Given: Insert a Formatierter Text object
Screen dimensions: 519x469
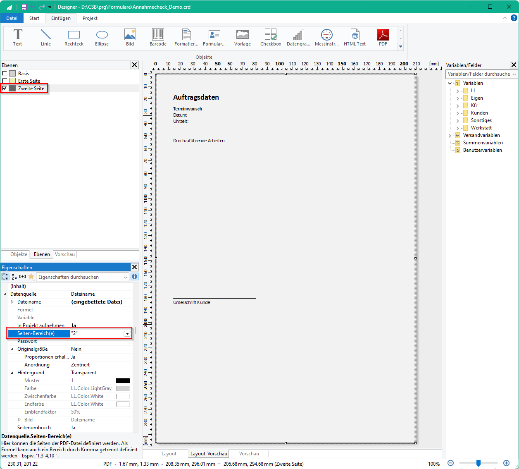Looking at the screenshot, I should click(186, 38).
